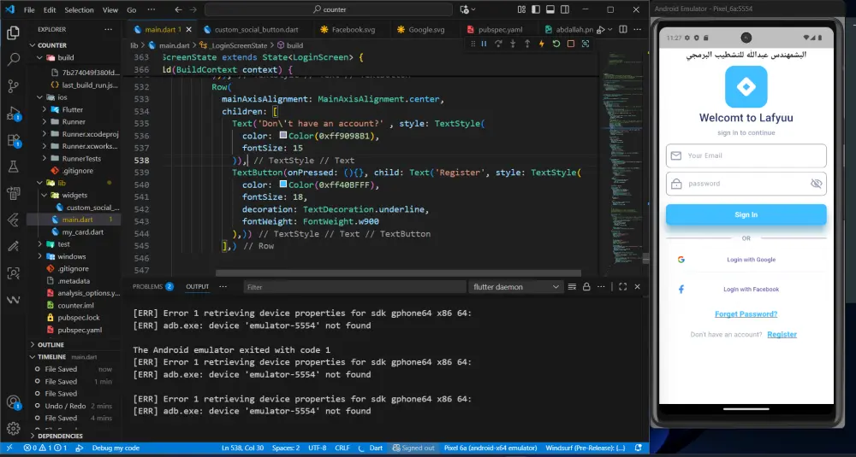Switch to the pubspec.yaml editor tab

pyautogui.click(x=499, y=28)
